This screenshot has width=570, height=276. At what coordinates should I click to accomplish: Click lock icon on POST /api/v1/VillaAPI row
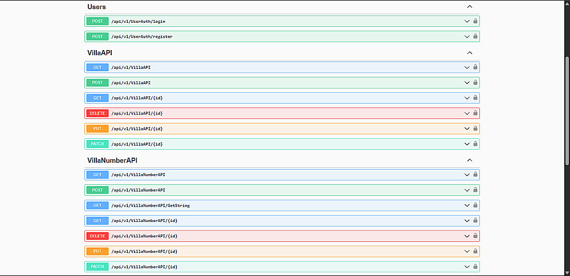475,83
